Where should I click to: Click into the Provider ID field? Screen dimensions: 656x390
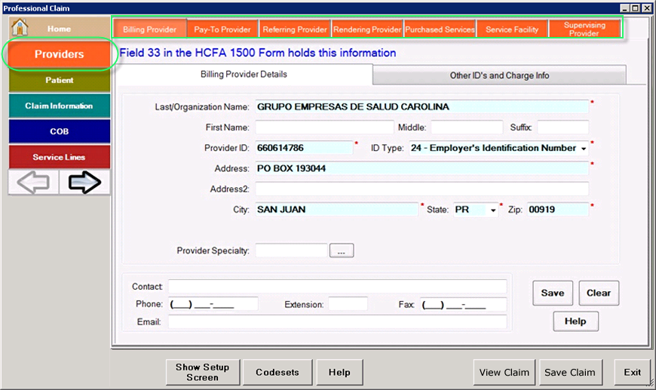pyautogui.click(x=304, y=148)
